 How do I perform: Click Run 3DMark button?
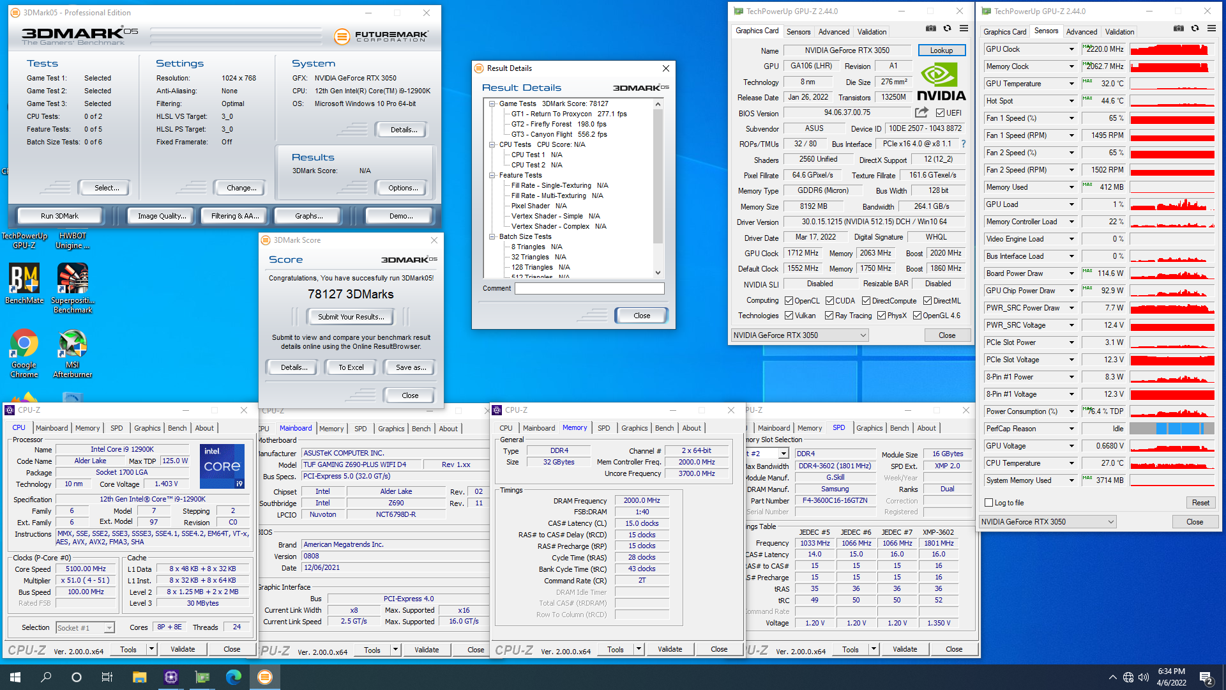59,216
